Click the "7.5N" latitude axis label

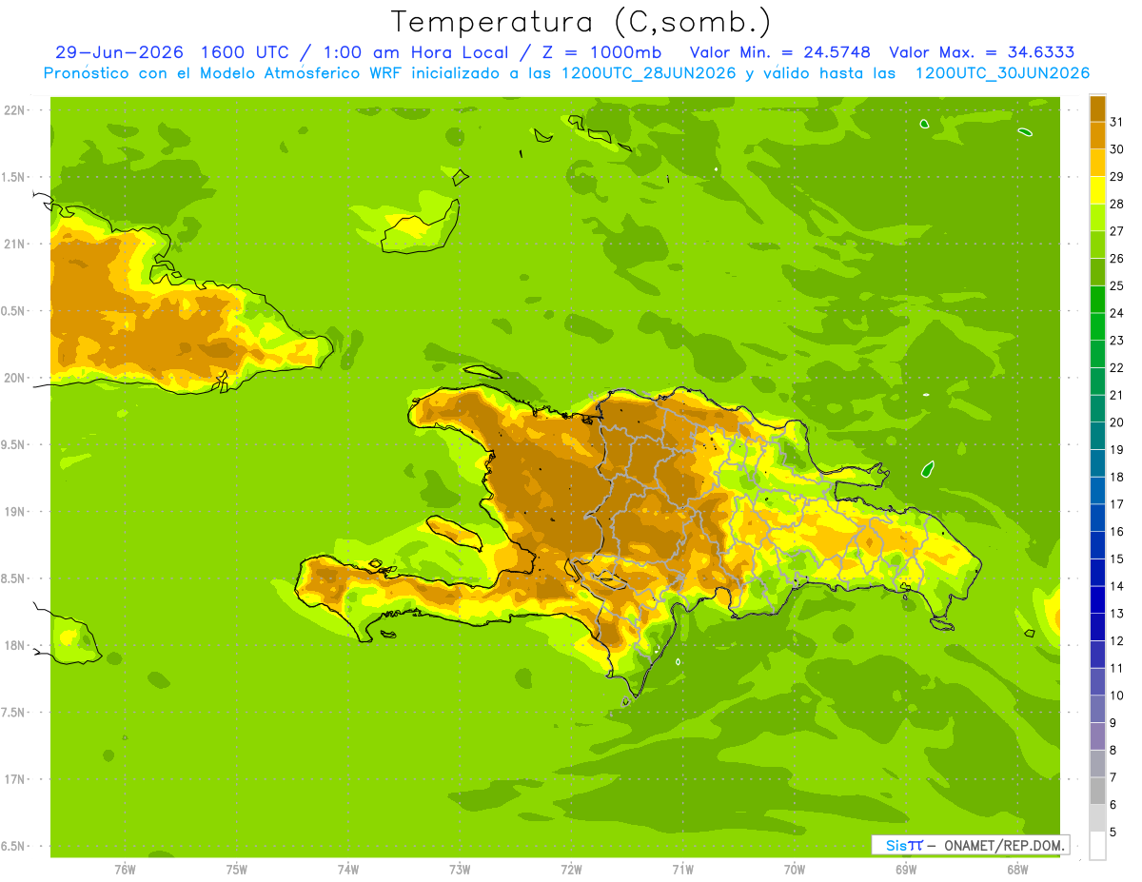click(14, 713)
